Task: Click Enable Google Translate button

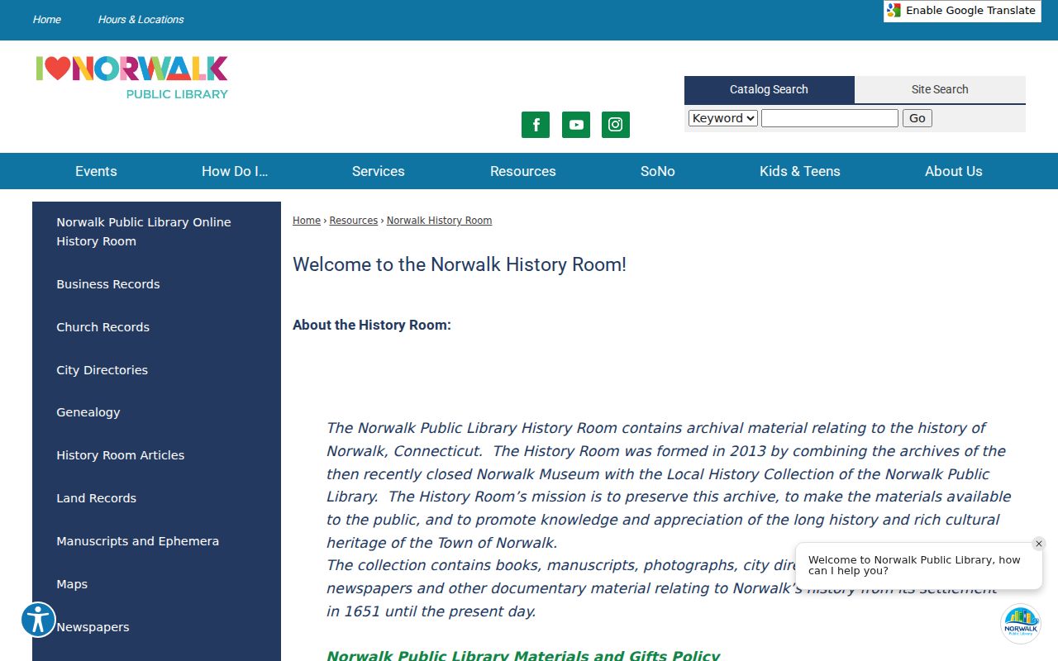Action: click(x=962, y=11)
